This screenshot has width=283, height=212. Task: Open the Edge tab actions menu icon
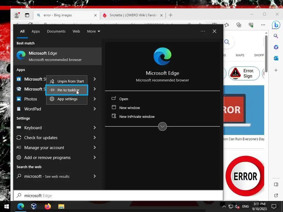point(27,15)
